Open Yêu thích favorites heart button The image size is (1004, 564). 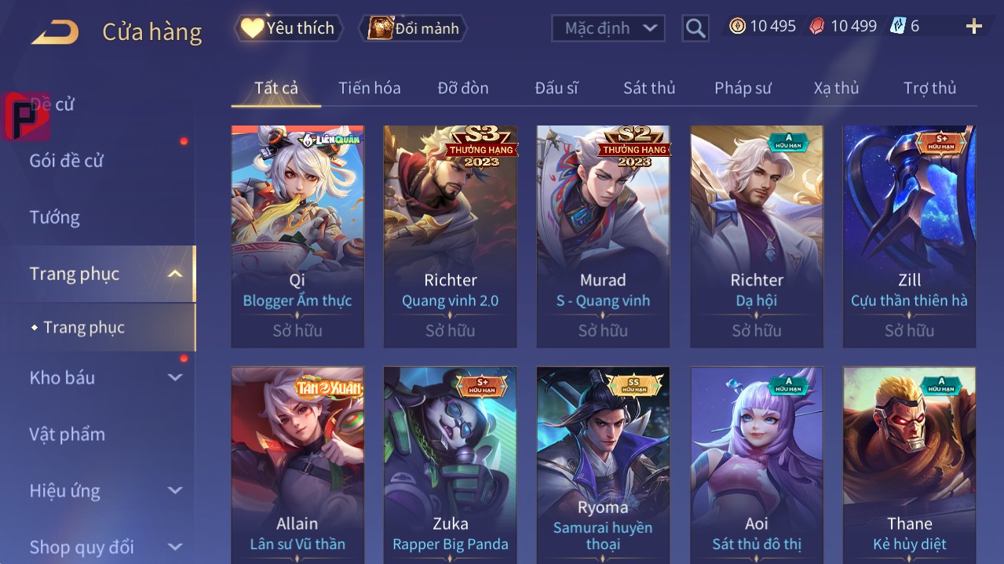pos(288,28)
